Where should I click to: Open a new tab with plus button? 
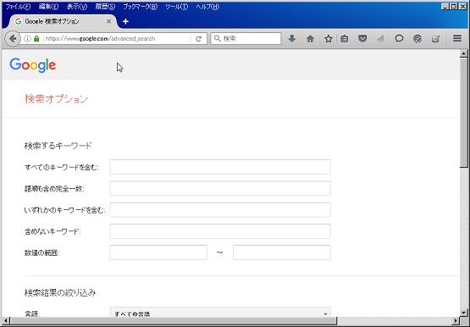click(x=125, y=21)
